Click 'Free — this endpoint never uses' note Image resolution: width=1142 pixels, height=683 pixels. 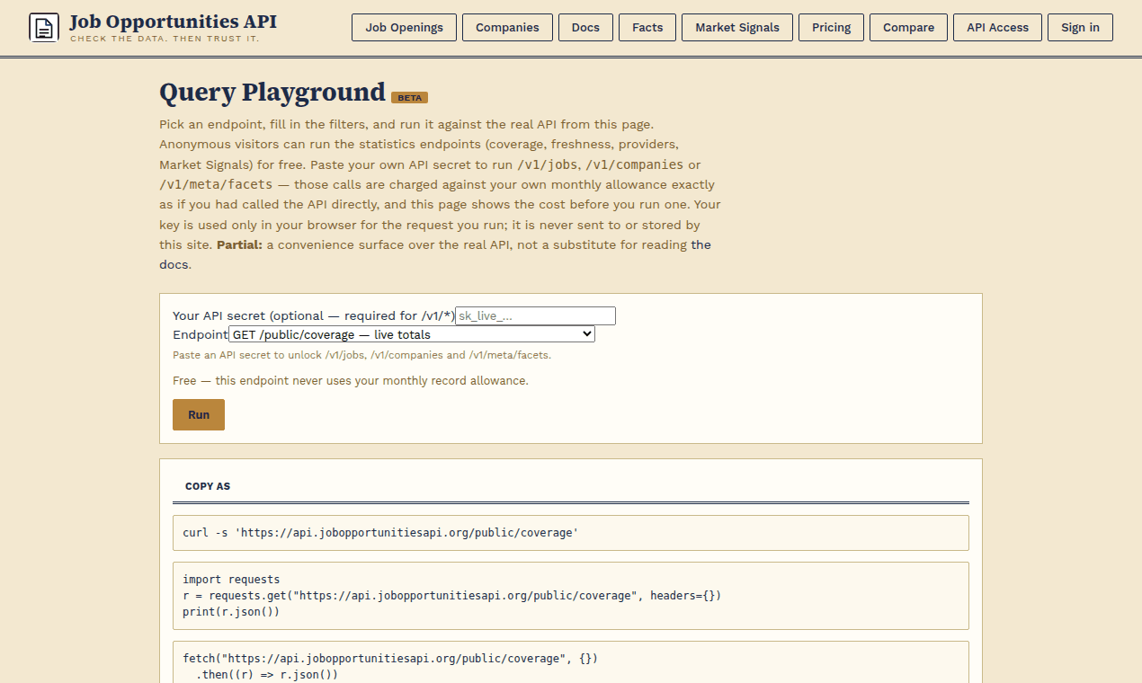351,381
